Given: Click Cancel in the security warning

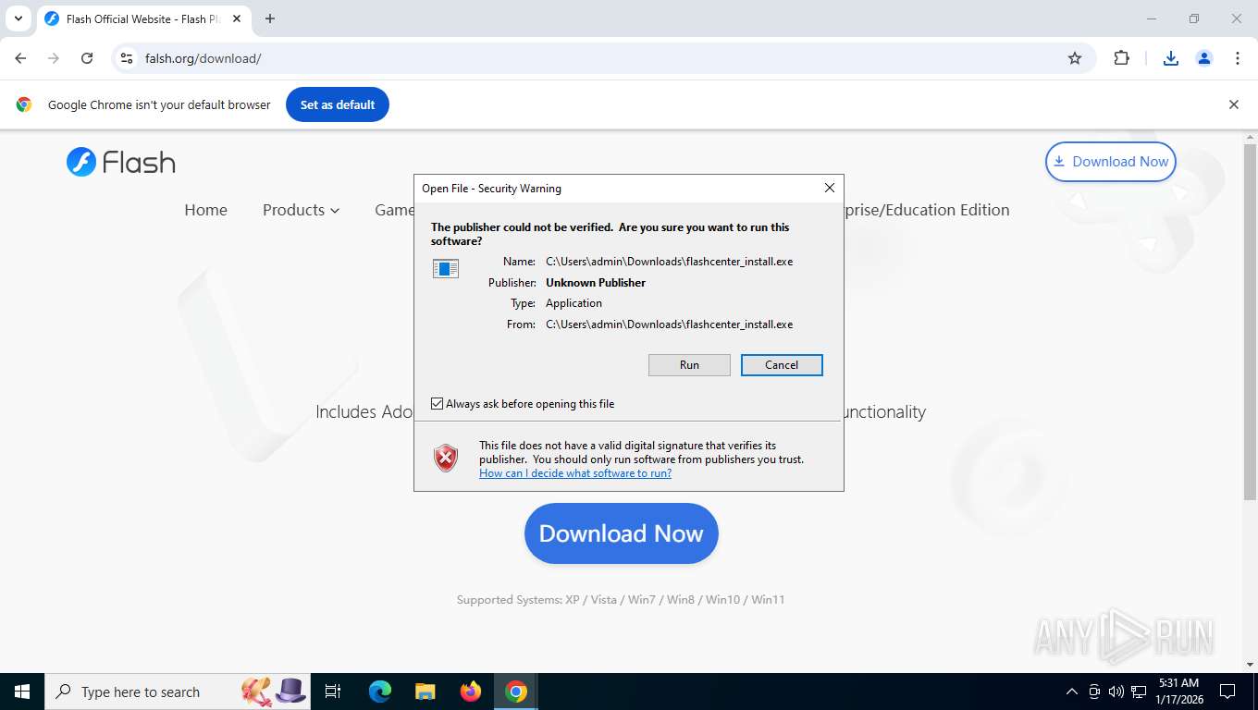Looking at the screenshot, I should 782,365.
